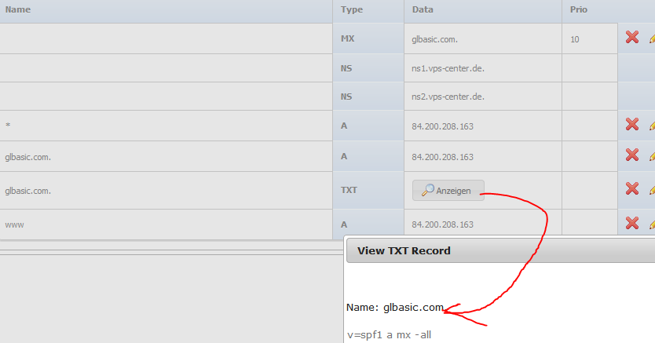Select MX type cell
The height and width of the screenshot is (343, 655).
pyautogui.click(x=368, y=38)
